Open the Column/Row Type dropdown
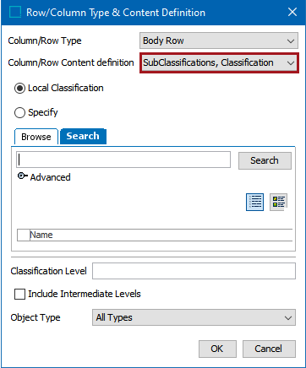Image resolution: width=306 pixels, height=368 pixels. click(x=219, y=41)
